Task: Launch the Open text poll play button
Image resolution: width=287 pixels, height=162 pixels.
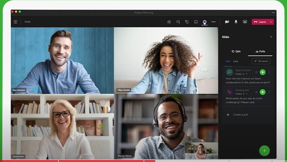Action: click(x=262, y=72)
